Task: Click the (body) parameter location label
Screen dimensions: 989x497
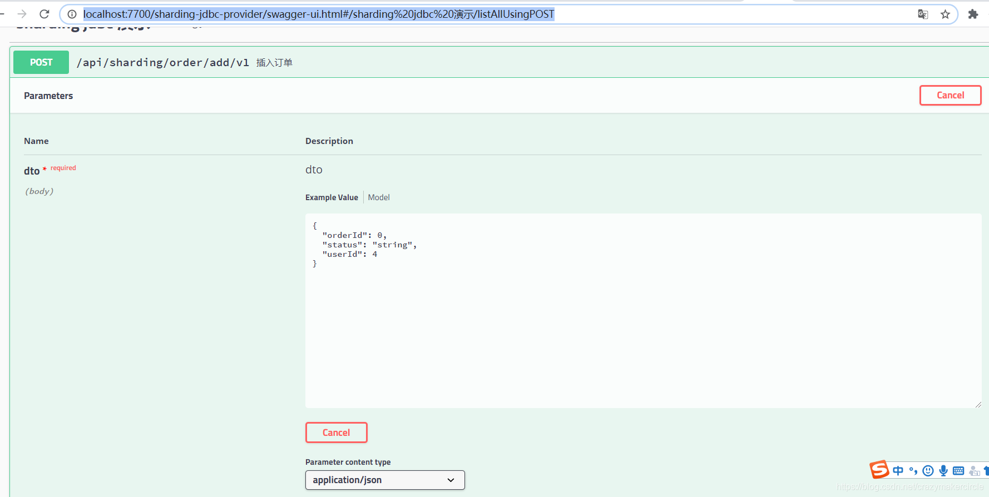Action: click(x=39, y=191)
